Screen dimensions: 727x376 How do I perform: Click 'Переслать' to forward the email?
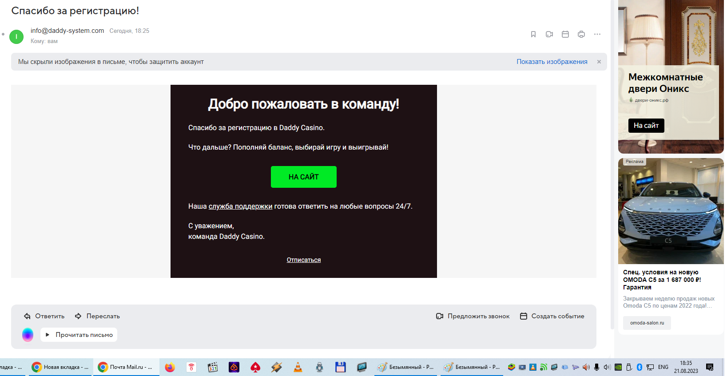pyautogui.click(x=97, y=316)
